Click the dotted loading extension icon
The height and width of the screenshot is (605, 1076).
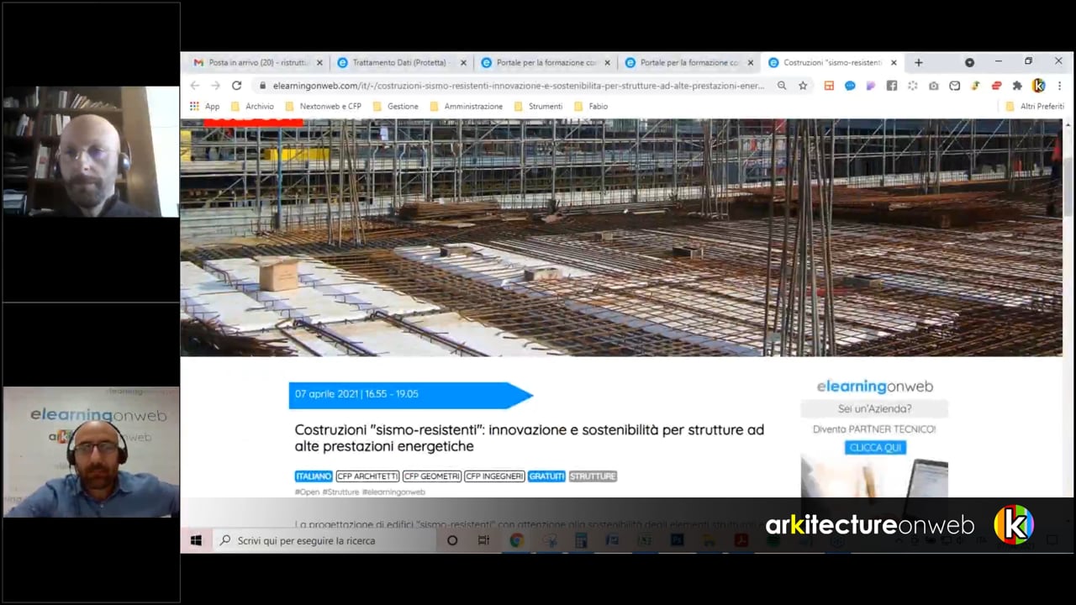(x=913, y=86)
